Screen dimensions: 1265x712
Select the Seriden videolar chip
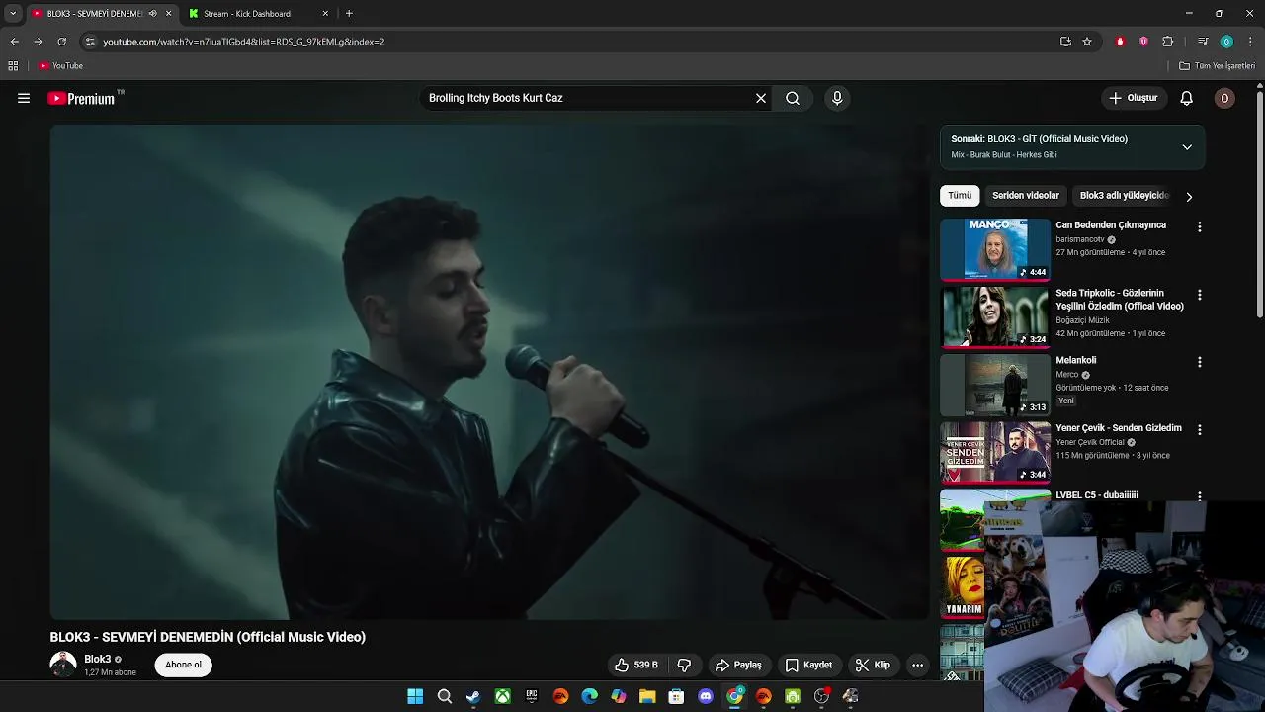pyautogui.click(x=1025, y=196)
